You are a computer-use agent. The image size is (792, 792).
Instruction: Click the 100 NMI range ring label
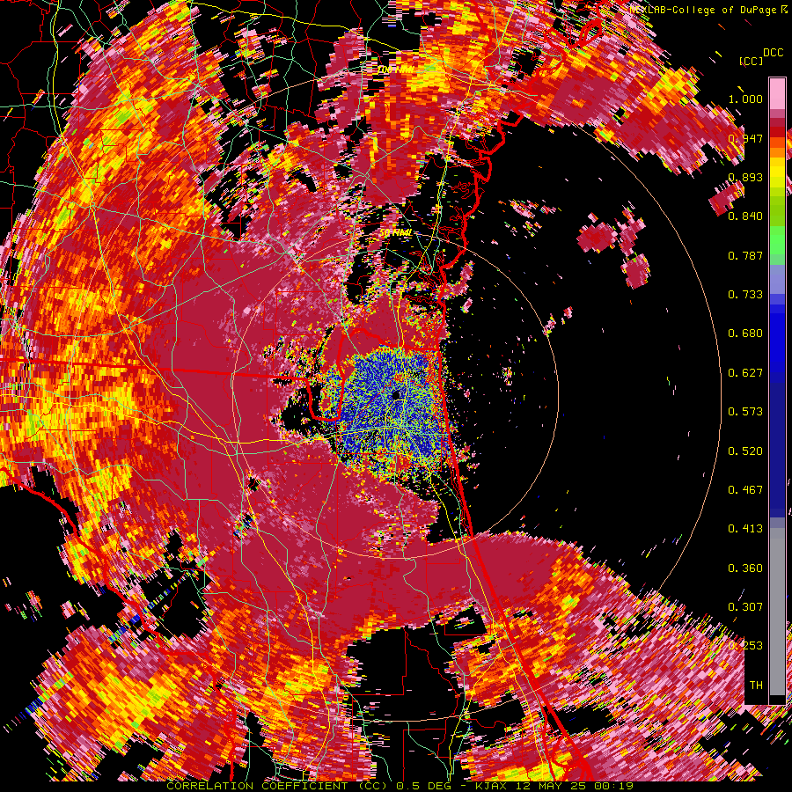click(x=395, y=70)
